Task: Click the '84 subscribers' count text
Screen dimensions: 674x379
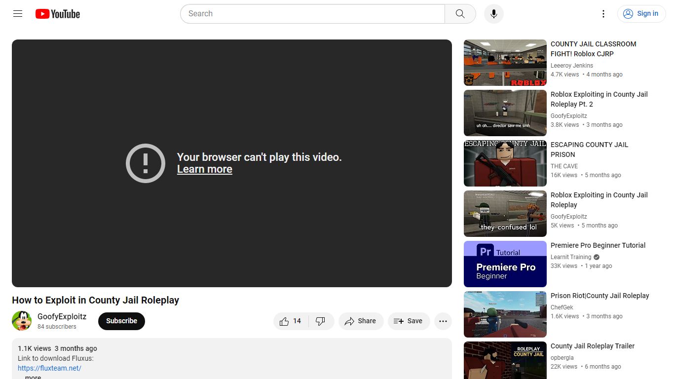Action: [x=57, y=327]
